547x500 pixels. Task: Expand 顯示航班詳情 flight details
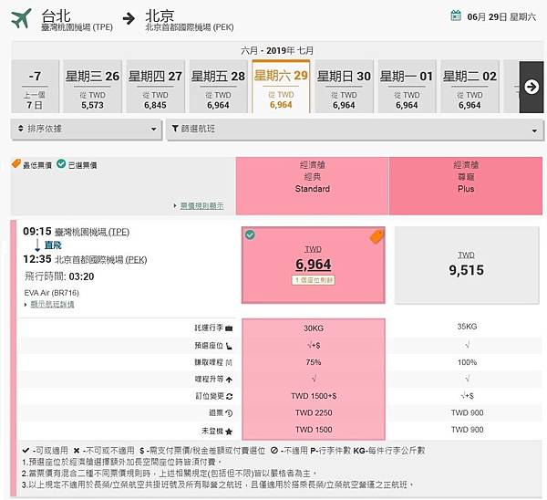point(52,305)
